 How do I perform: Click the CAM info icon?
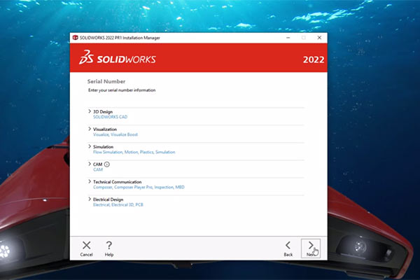click(x=107, y=164)
